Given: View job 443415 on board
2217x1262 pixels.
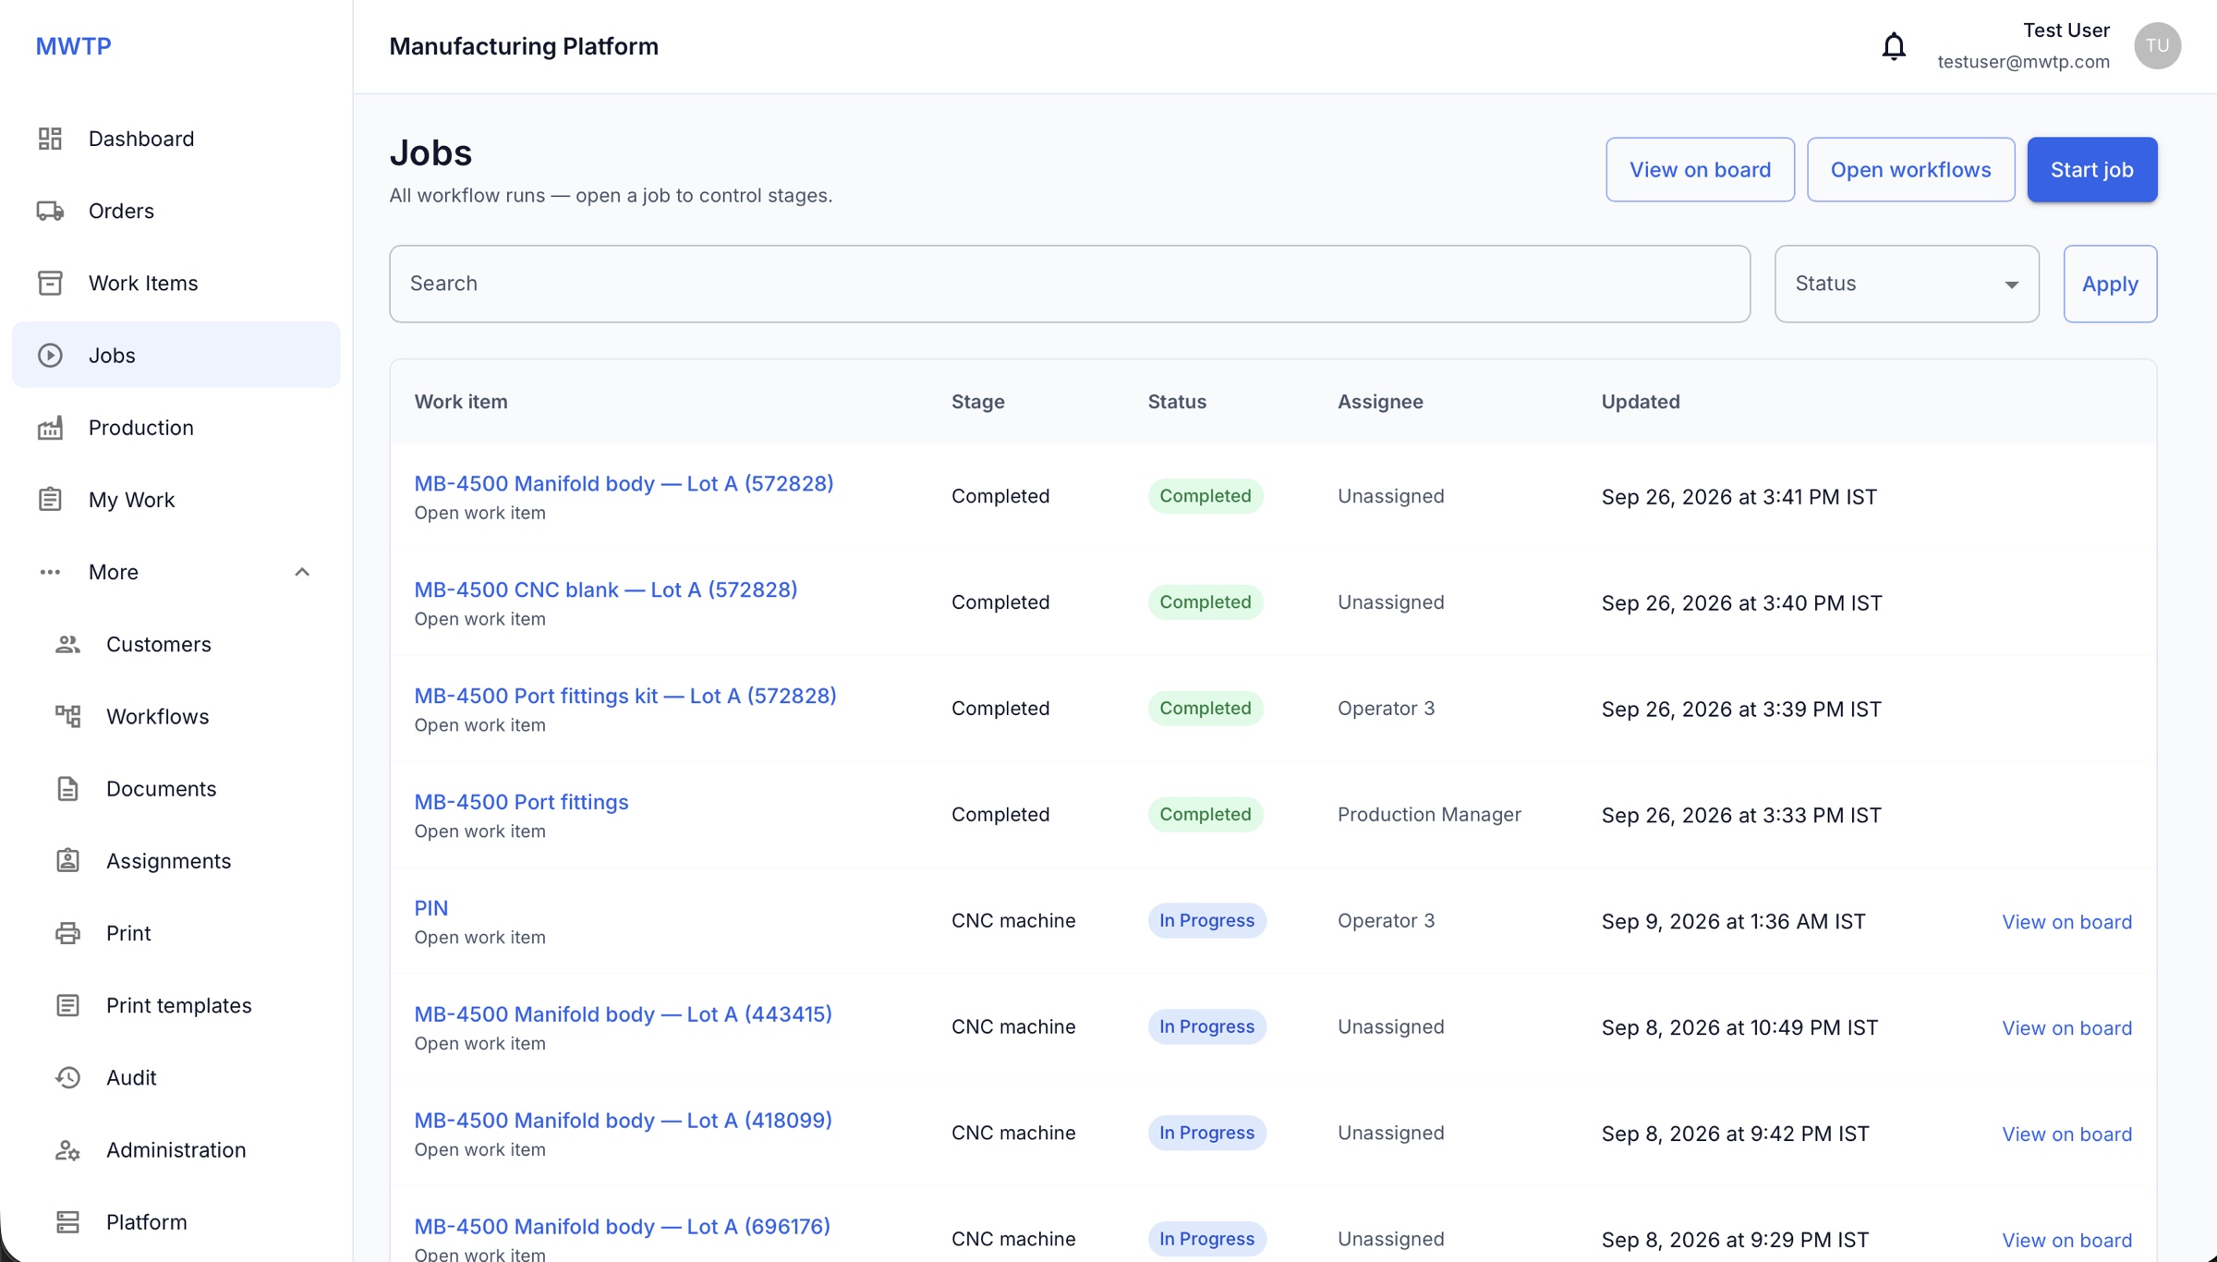Looking at the screenshot, I should (x=2066, y=1028).
